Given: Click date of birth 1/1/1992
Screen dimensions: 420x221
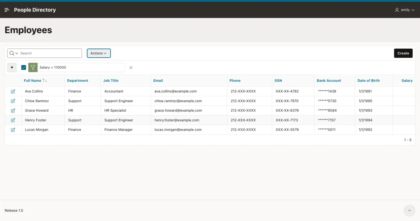Looking at the screenshot, I should pyautogui.click(x=365, y=130).
